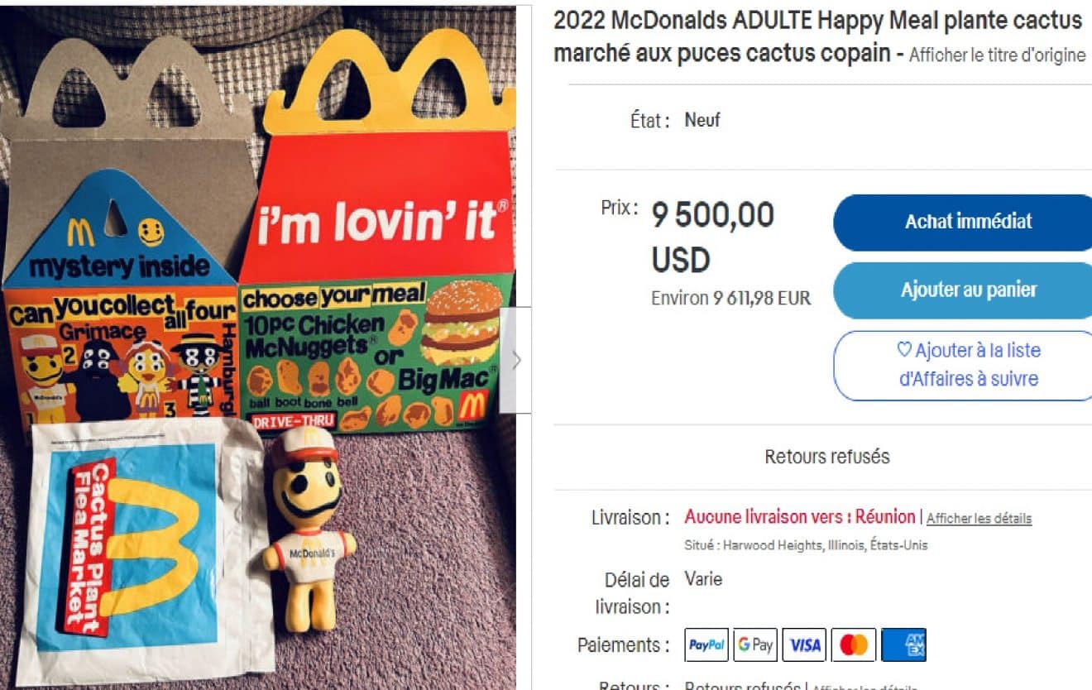
Task: Click the listing title text
Action: point(819,37)
